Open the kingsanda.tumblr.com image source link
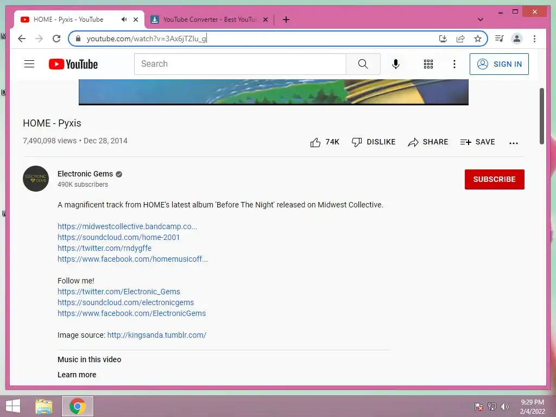 (157, 335)
